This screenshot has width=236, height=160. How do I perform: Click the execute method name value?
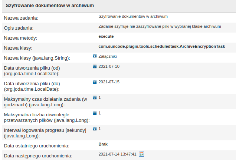(x=106, y=36)
